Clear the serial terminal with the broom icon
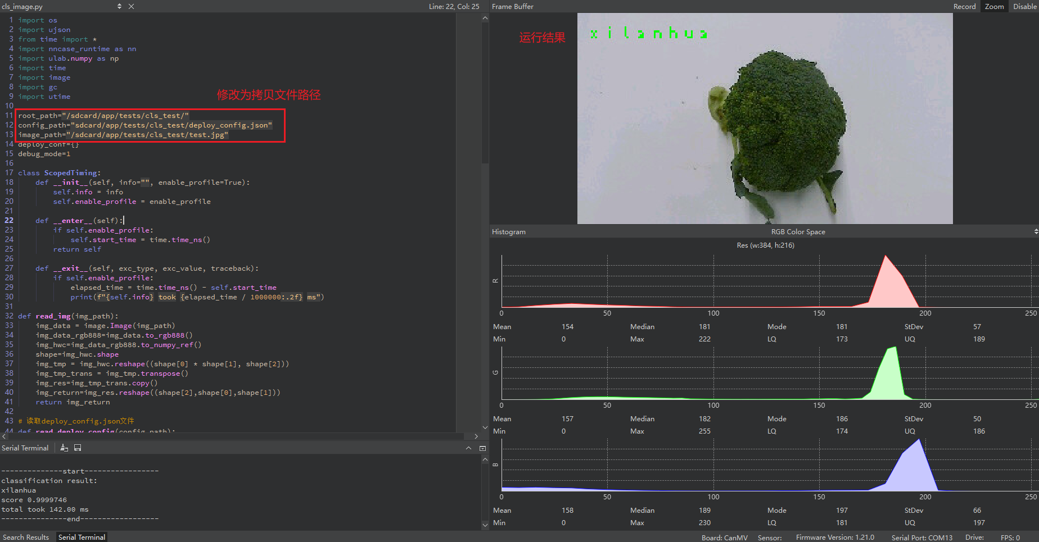This screenshot has height=542, width=1039. [64, 448]
